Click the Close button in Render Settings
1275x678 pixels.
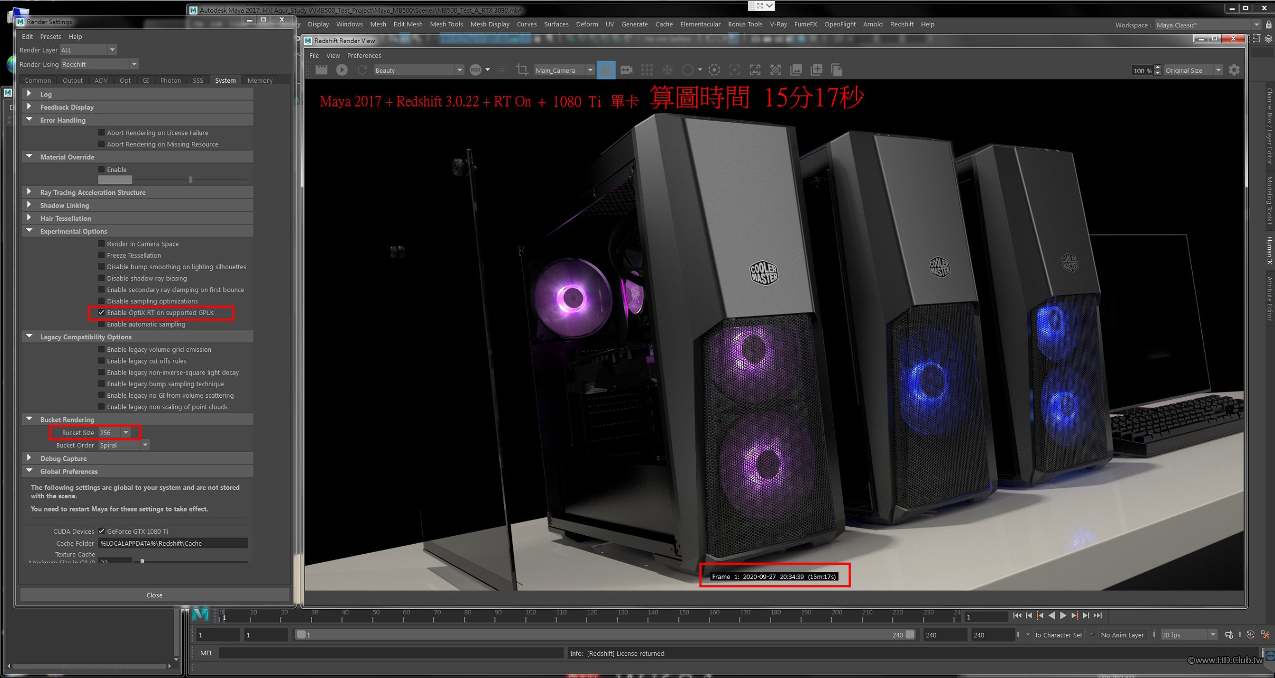[154, 595]
